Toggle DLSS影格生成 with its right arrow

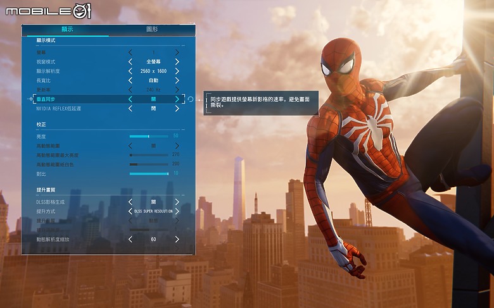177,202
